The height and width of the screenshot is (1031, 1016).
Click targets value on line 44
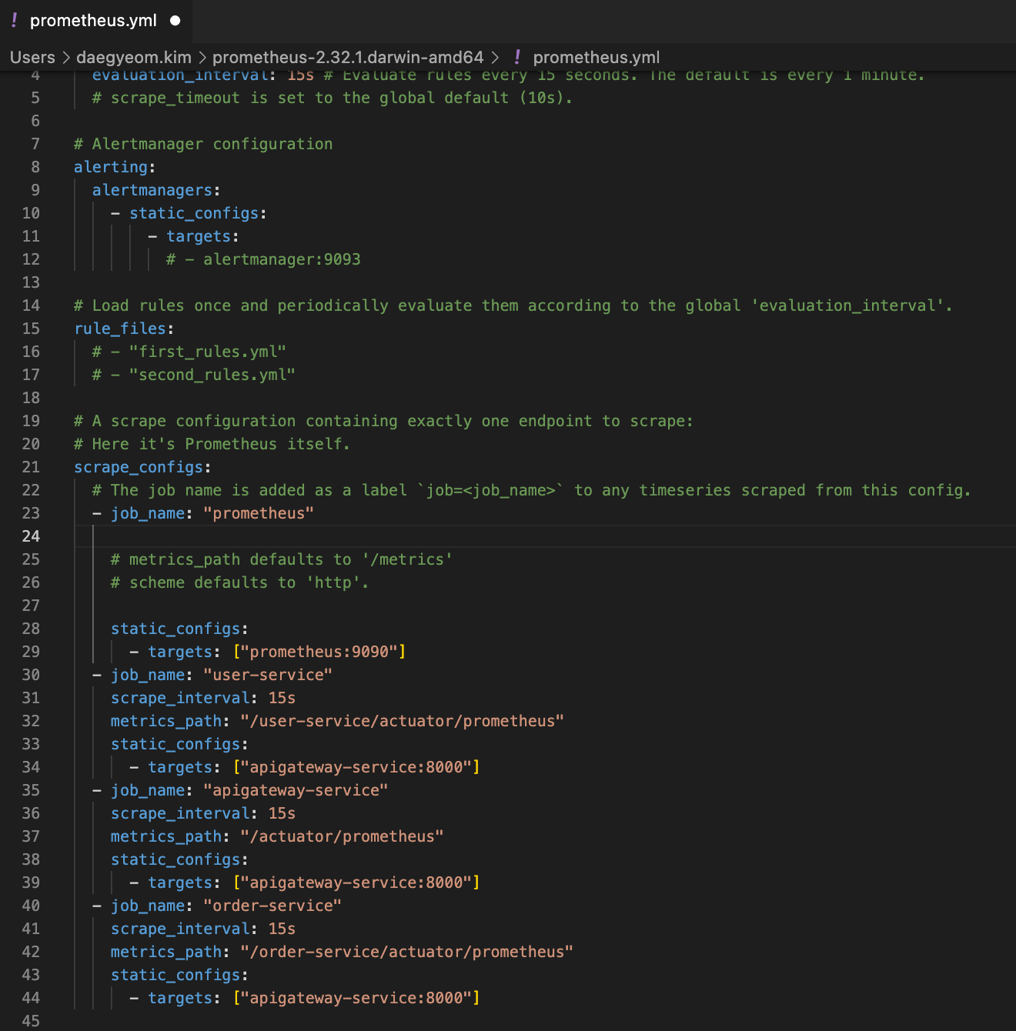(x=356, y=998)
